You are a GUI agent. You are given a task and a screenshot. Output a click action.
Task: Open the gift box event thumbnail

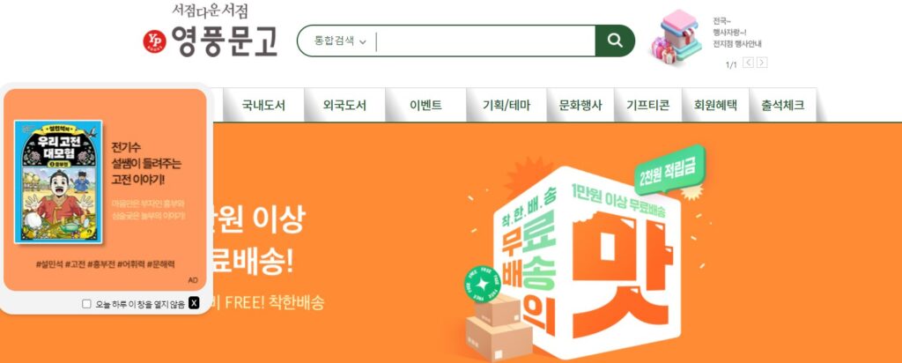676,37
